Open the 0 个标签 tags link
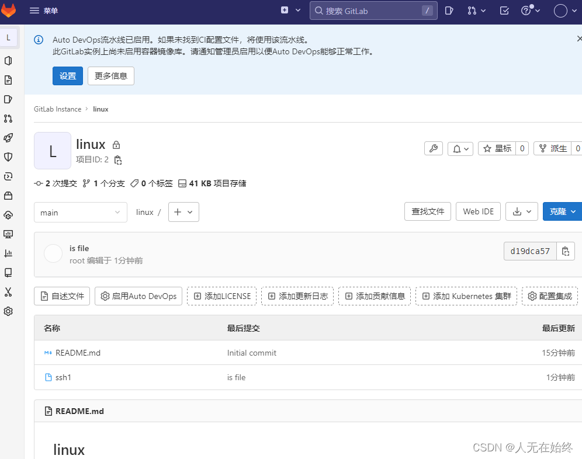 pos(151,183)
